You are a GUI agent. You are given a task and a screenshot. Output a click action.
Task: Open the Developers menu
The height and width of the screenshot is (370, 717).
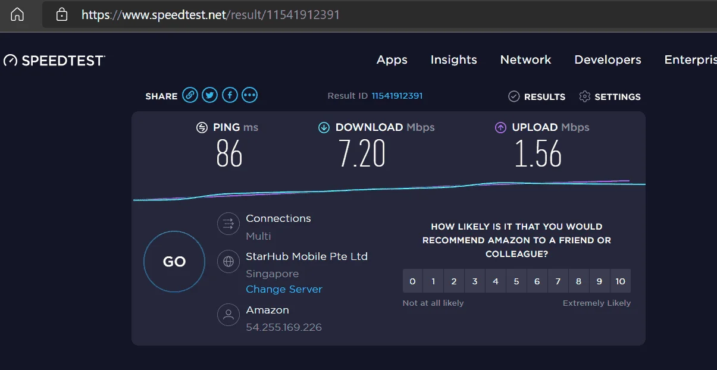[608, 59]
